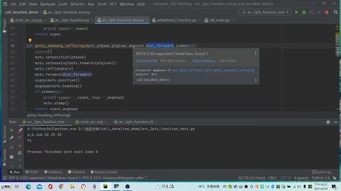
Task: Open Mail app in taskbar
Action: click(x=39, y=186)
